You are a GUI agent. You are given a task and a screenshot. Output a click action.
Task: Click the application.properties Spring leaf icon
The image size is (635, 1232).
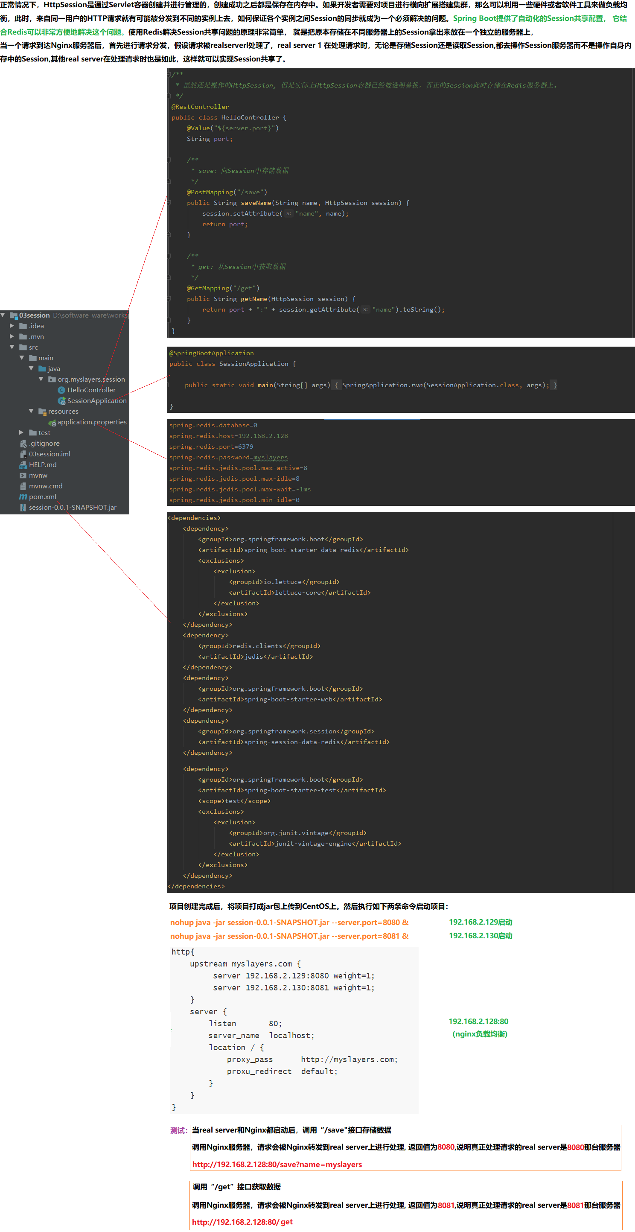click(52, 422)
